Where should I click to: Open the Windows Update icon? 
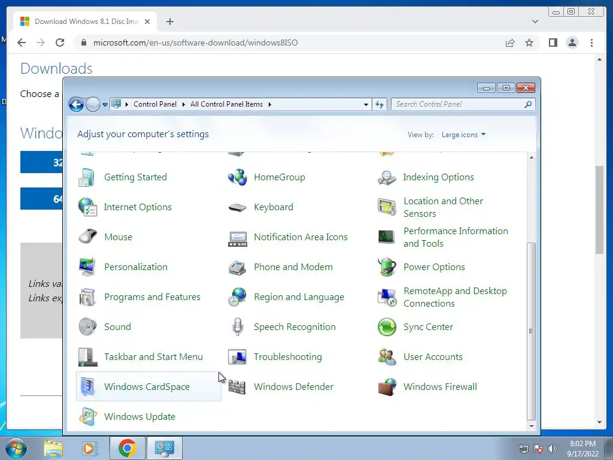(x=87, y=417)
